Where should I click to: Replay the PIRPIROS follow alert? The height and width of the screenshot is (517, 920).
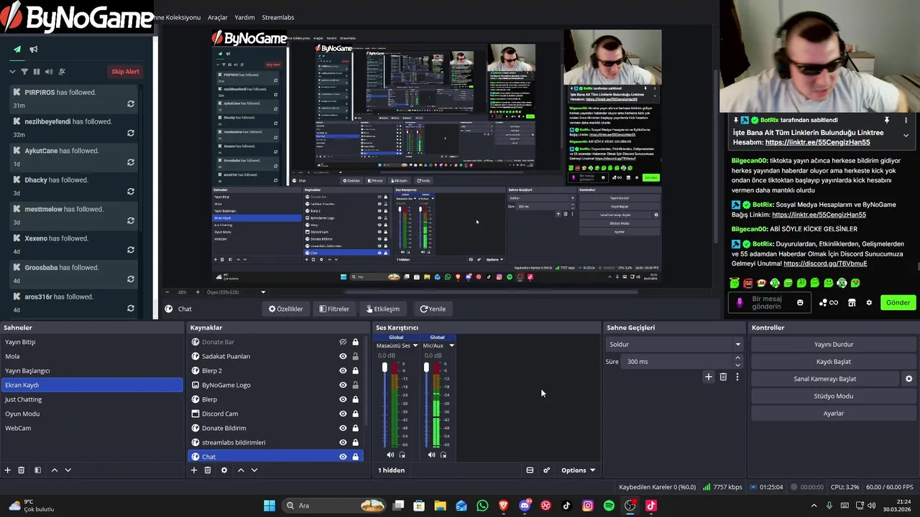tap(130, 104)
